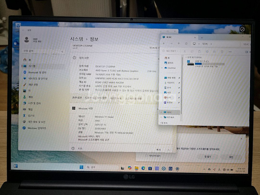Viewport: 260px width, 195px height.
Task: Expand 네트워크 in the navigation tree
Action: click(161, 117)
